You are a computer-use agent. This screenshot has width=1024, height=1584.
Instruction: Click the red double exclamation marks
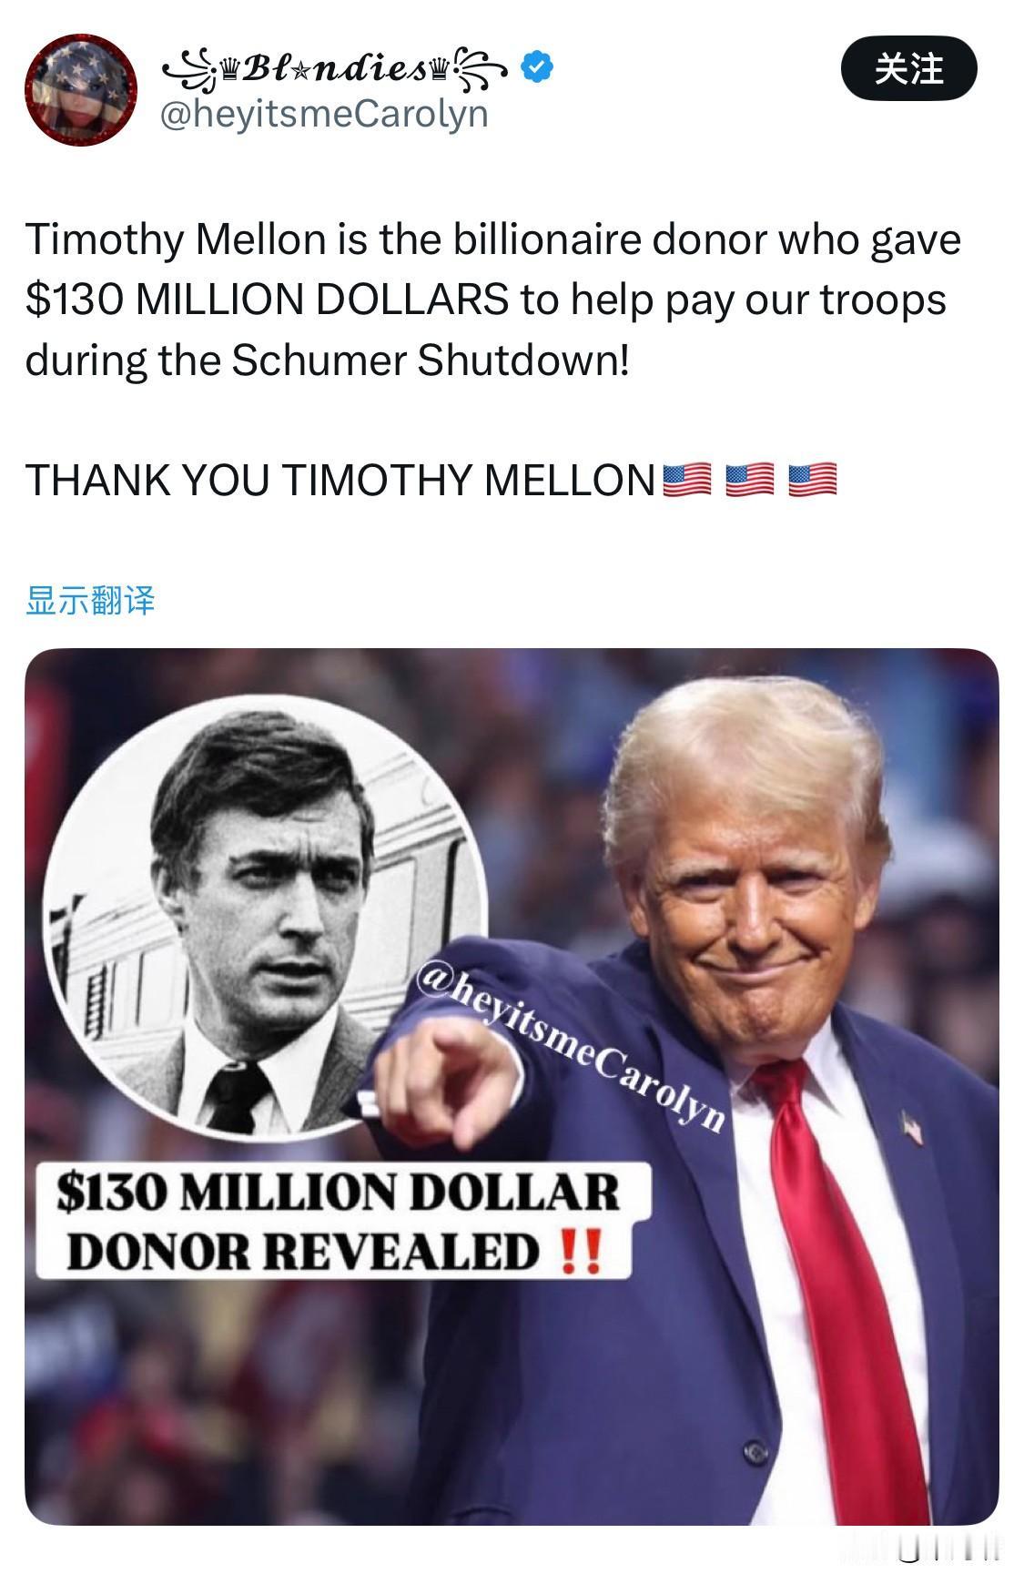(579, 1251)
